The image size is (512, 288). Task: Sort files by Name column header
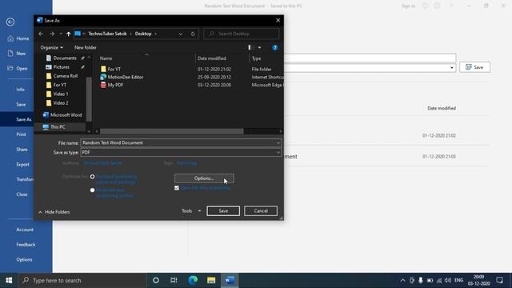point(106,58)
